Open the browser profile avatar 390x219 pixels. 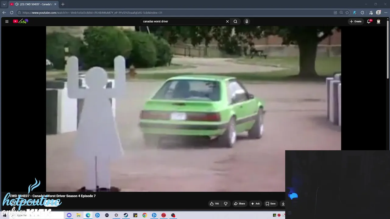pyautogui.click(x=378, y=12)
